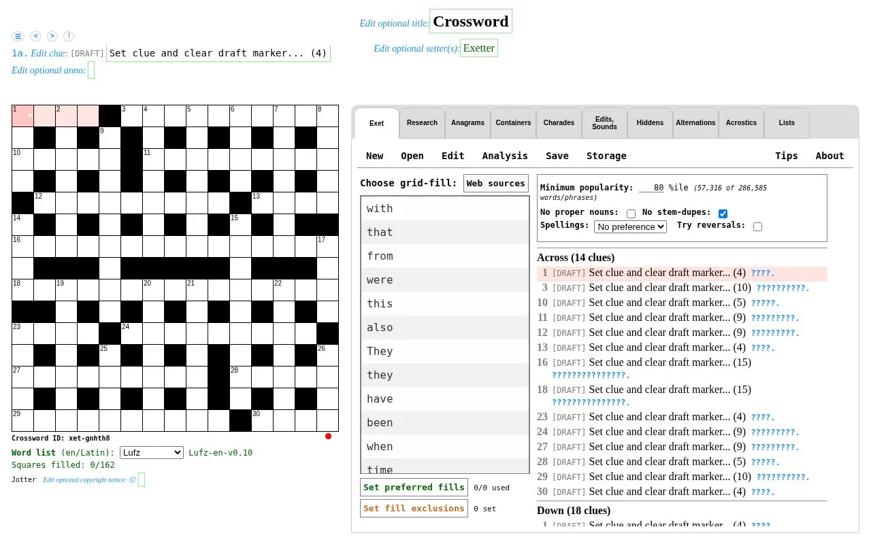
Task: Click the Tips menu item
Action: [x=786, y=156]
